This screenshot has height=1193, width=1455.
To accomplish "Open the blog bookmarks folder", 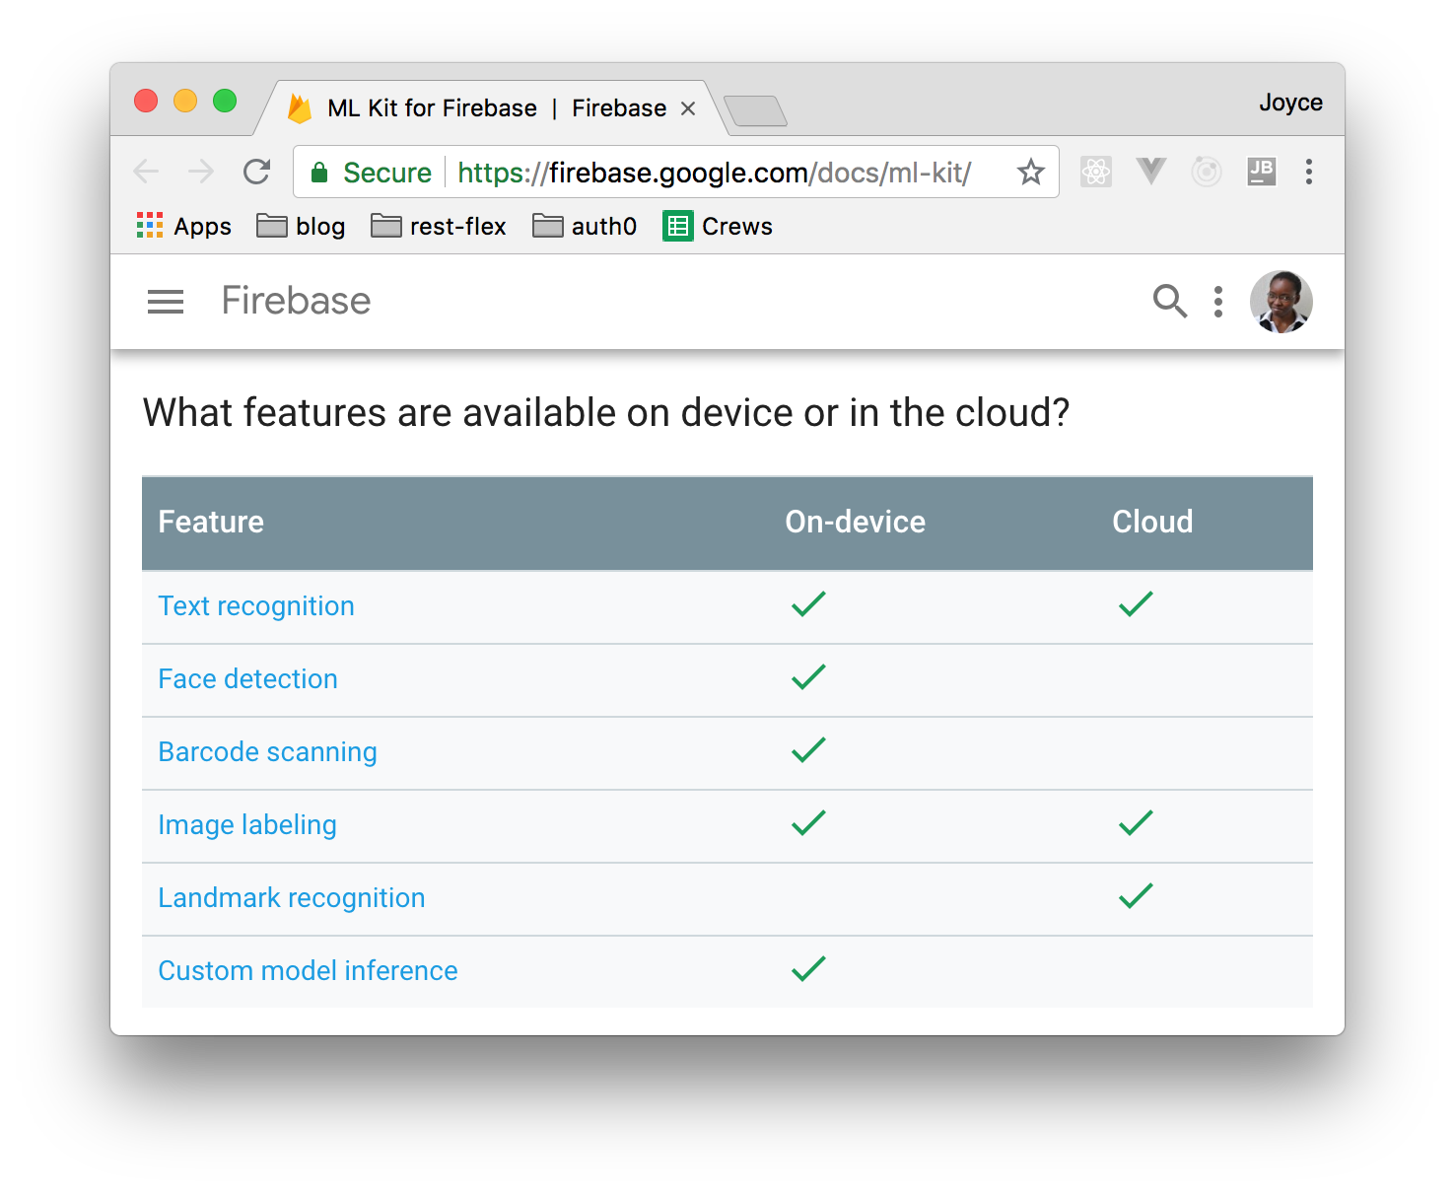I will 301,226.
